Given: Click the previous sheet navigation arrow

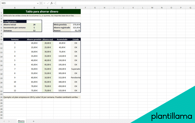Looking at the screenshot, I should tap(4, 121).
